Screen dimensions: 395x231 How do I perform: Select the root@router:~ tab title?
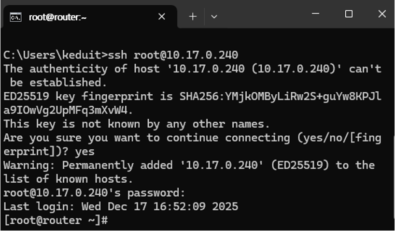pyautogui.click(x=57, y=17)
